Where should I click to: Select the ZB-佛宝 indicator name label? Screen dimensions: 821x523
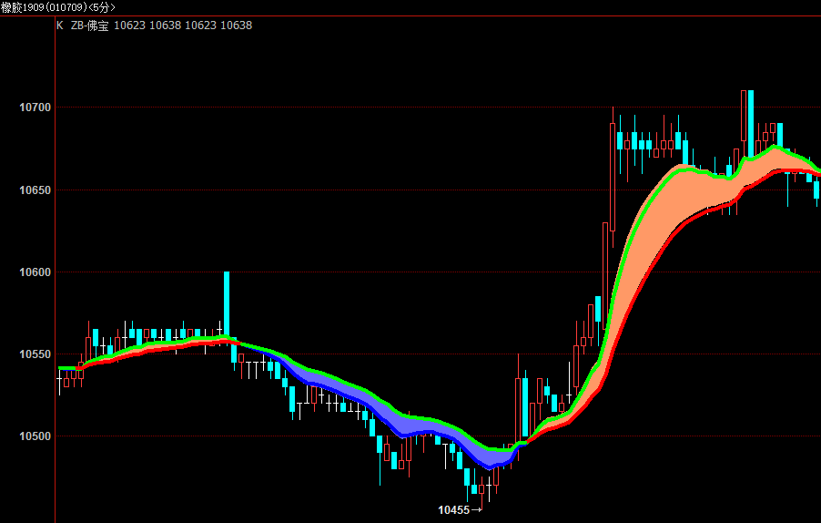(x=89, y=26)
